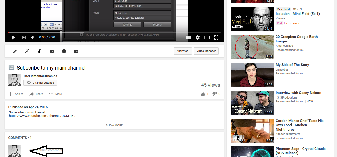Click the Vsauce channel name

pos(280,18)
